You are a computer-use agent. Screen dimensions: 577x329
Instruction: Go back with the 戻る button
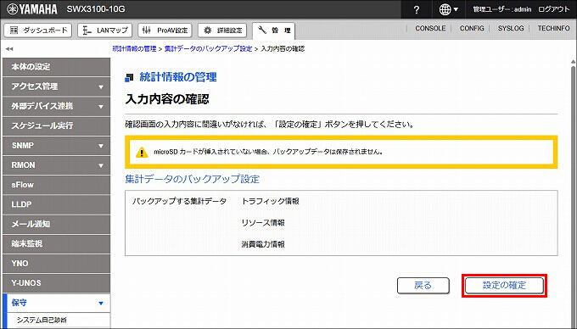423,285
